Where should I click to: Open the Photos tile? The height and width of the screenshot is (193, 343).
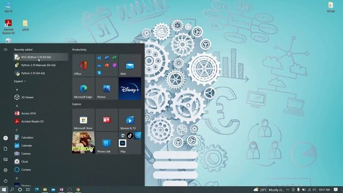tap(107, 88)
